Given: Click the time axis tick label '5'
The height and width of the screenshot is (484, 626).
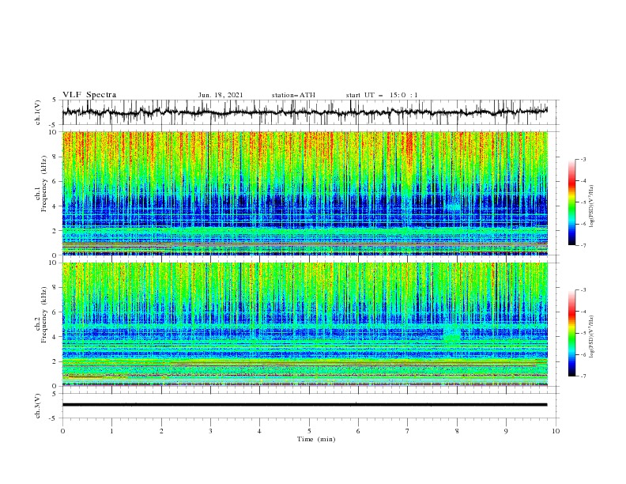Looking at the screenshot, I should [x=309, y=431].
